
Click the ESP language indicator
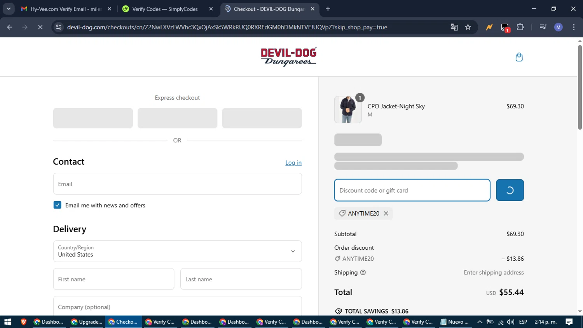tap(523, 322)
